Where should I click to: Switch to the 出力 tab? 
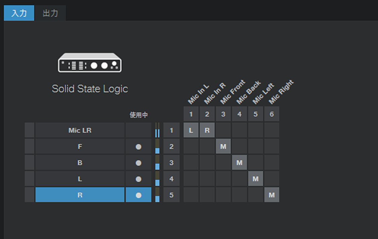(x=50, y=13)
